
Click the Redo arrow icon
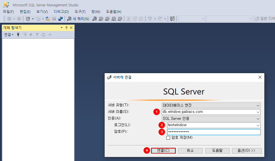pos(160,18)
